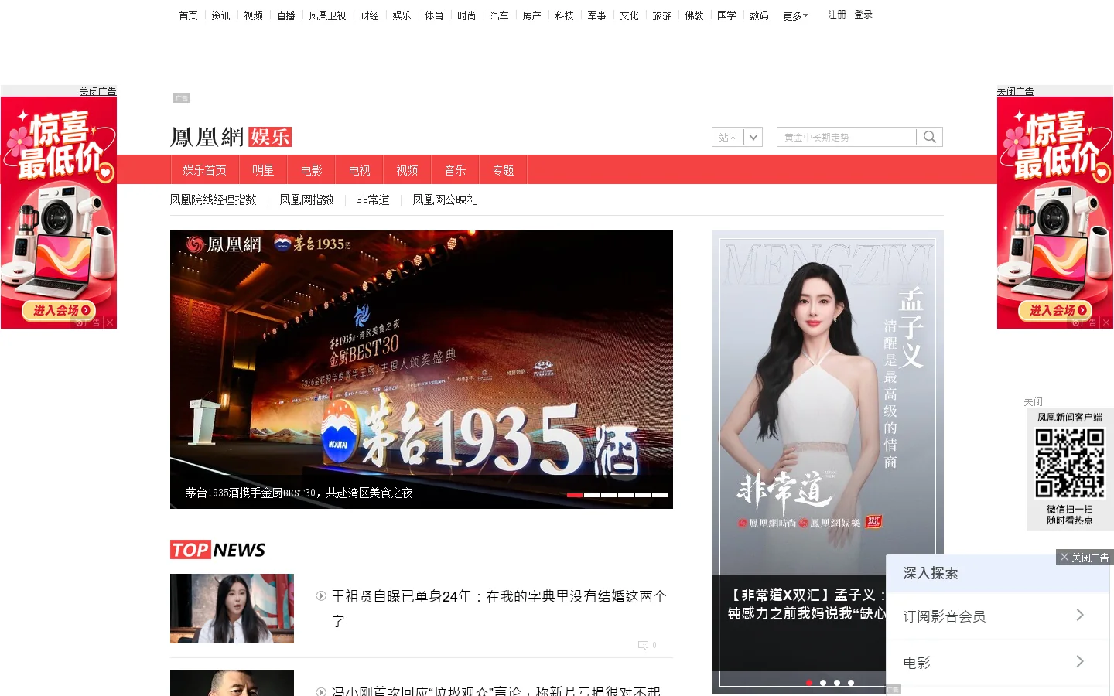Screen dimensions: 1114x696
Task: Open 财经 top navigation link
Action: (369, 15)
